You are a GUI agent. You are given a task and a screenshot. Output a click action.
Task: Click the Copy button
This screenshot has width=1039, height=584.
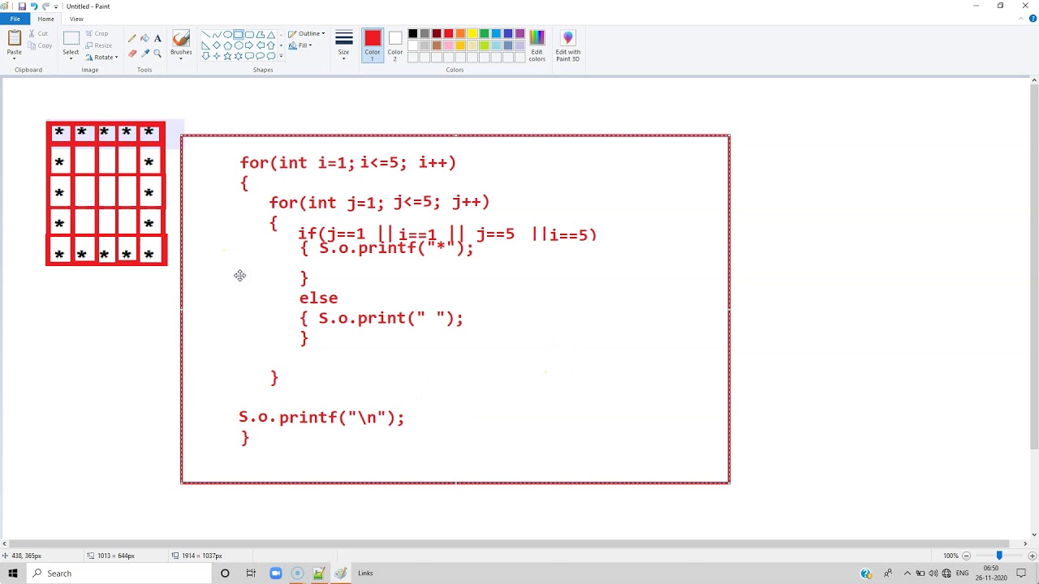tap(40, 45)
